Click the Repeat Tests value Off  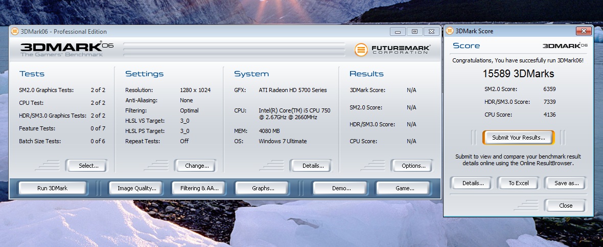click(x=184, y=141)
